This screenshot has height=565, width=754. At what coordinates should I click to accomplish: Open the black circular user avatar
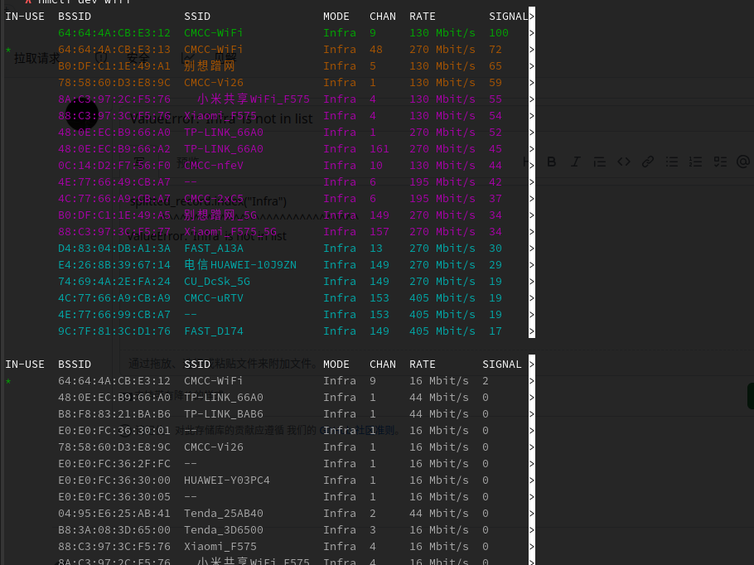(x=82, y=114)
